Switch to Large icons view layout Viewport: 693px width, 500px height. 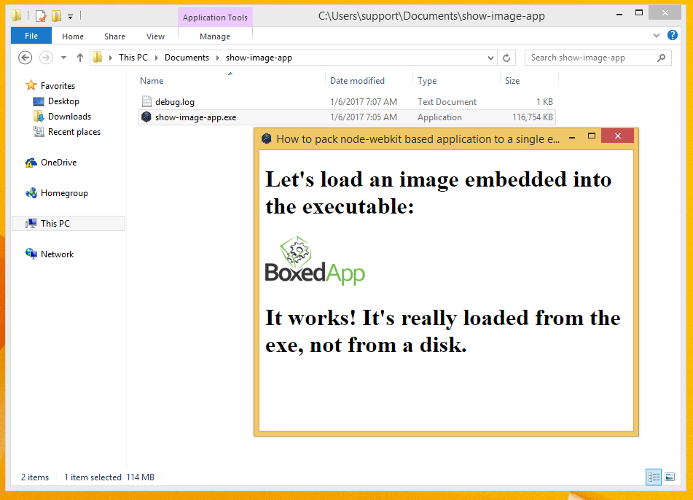coord(669,477)
